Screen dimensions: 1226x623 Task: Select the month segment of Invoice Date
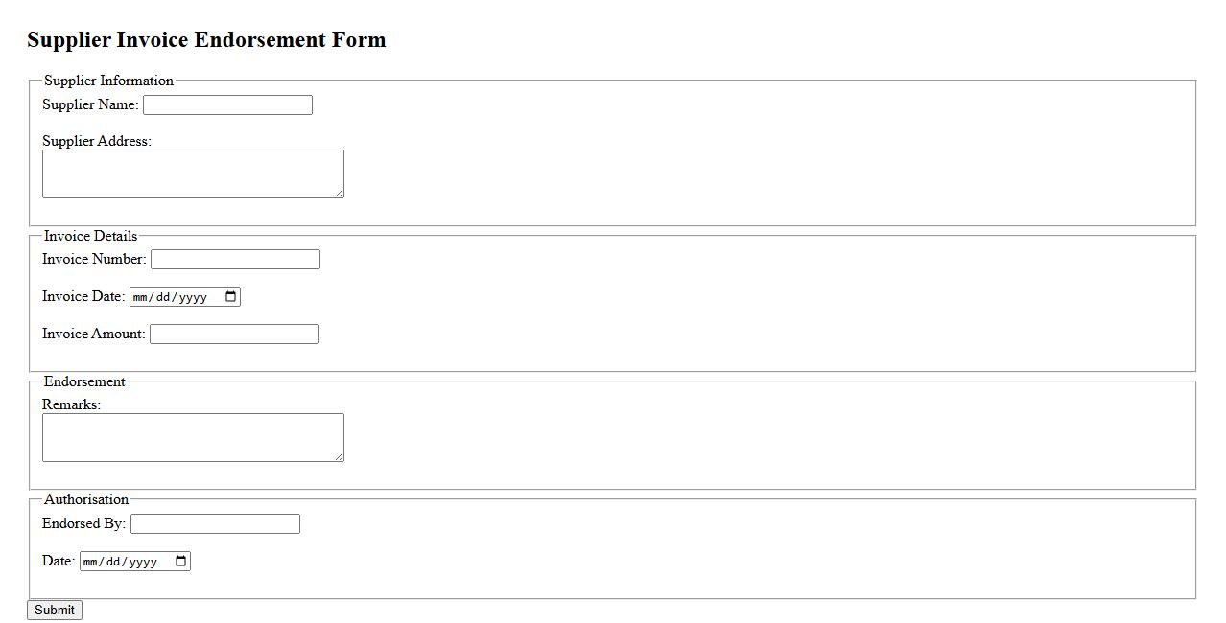(x=140, y=297)
